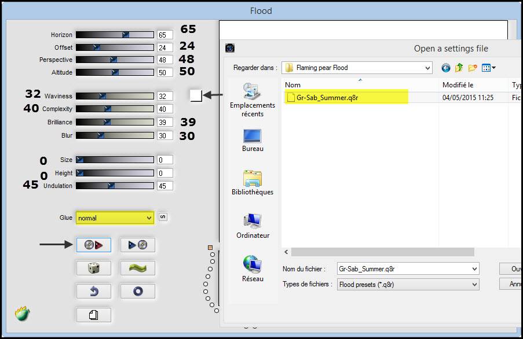This screenshot has height=339, width=523.
Task: Click the save preset button (blue arrow with disc)
Action: 137,245
